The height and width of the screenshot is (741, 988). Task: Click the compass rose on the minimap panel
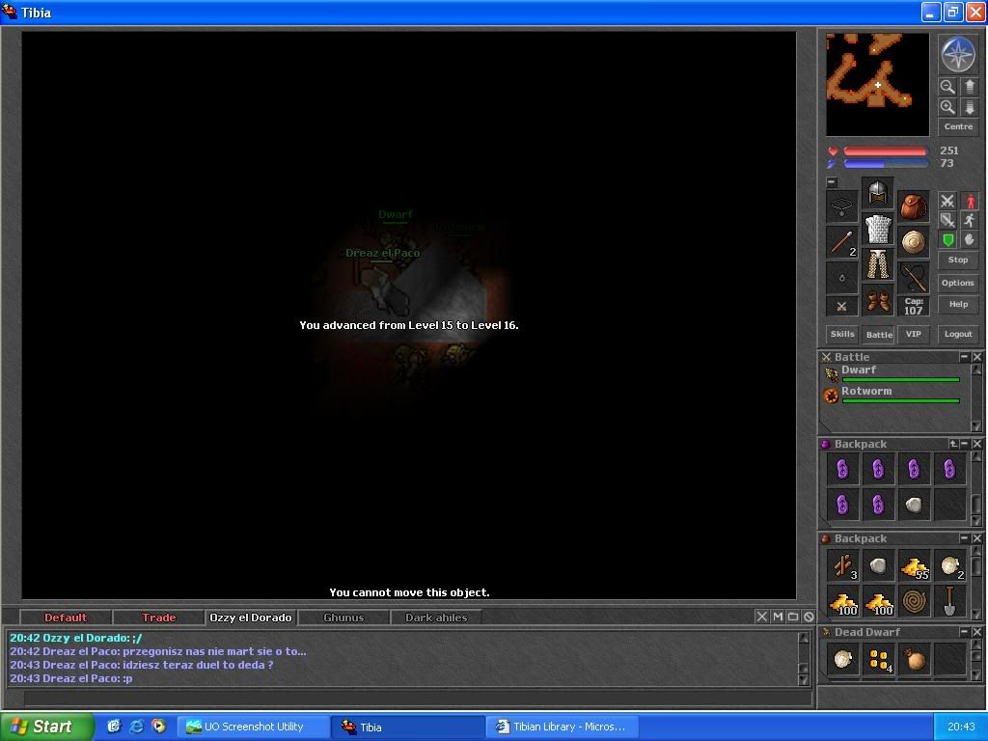pyautogui.click(x=958, y=55)
